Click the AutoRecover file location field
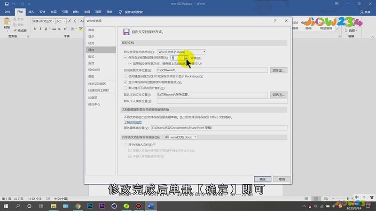Viewport: 376px width, 211px height. click(x=212, y=70)
